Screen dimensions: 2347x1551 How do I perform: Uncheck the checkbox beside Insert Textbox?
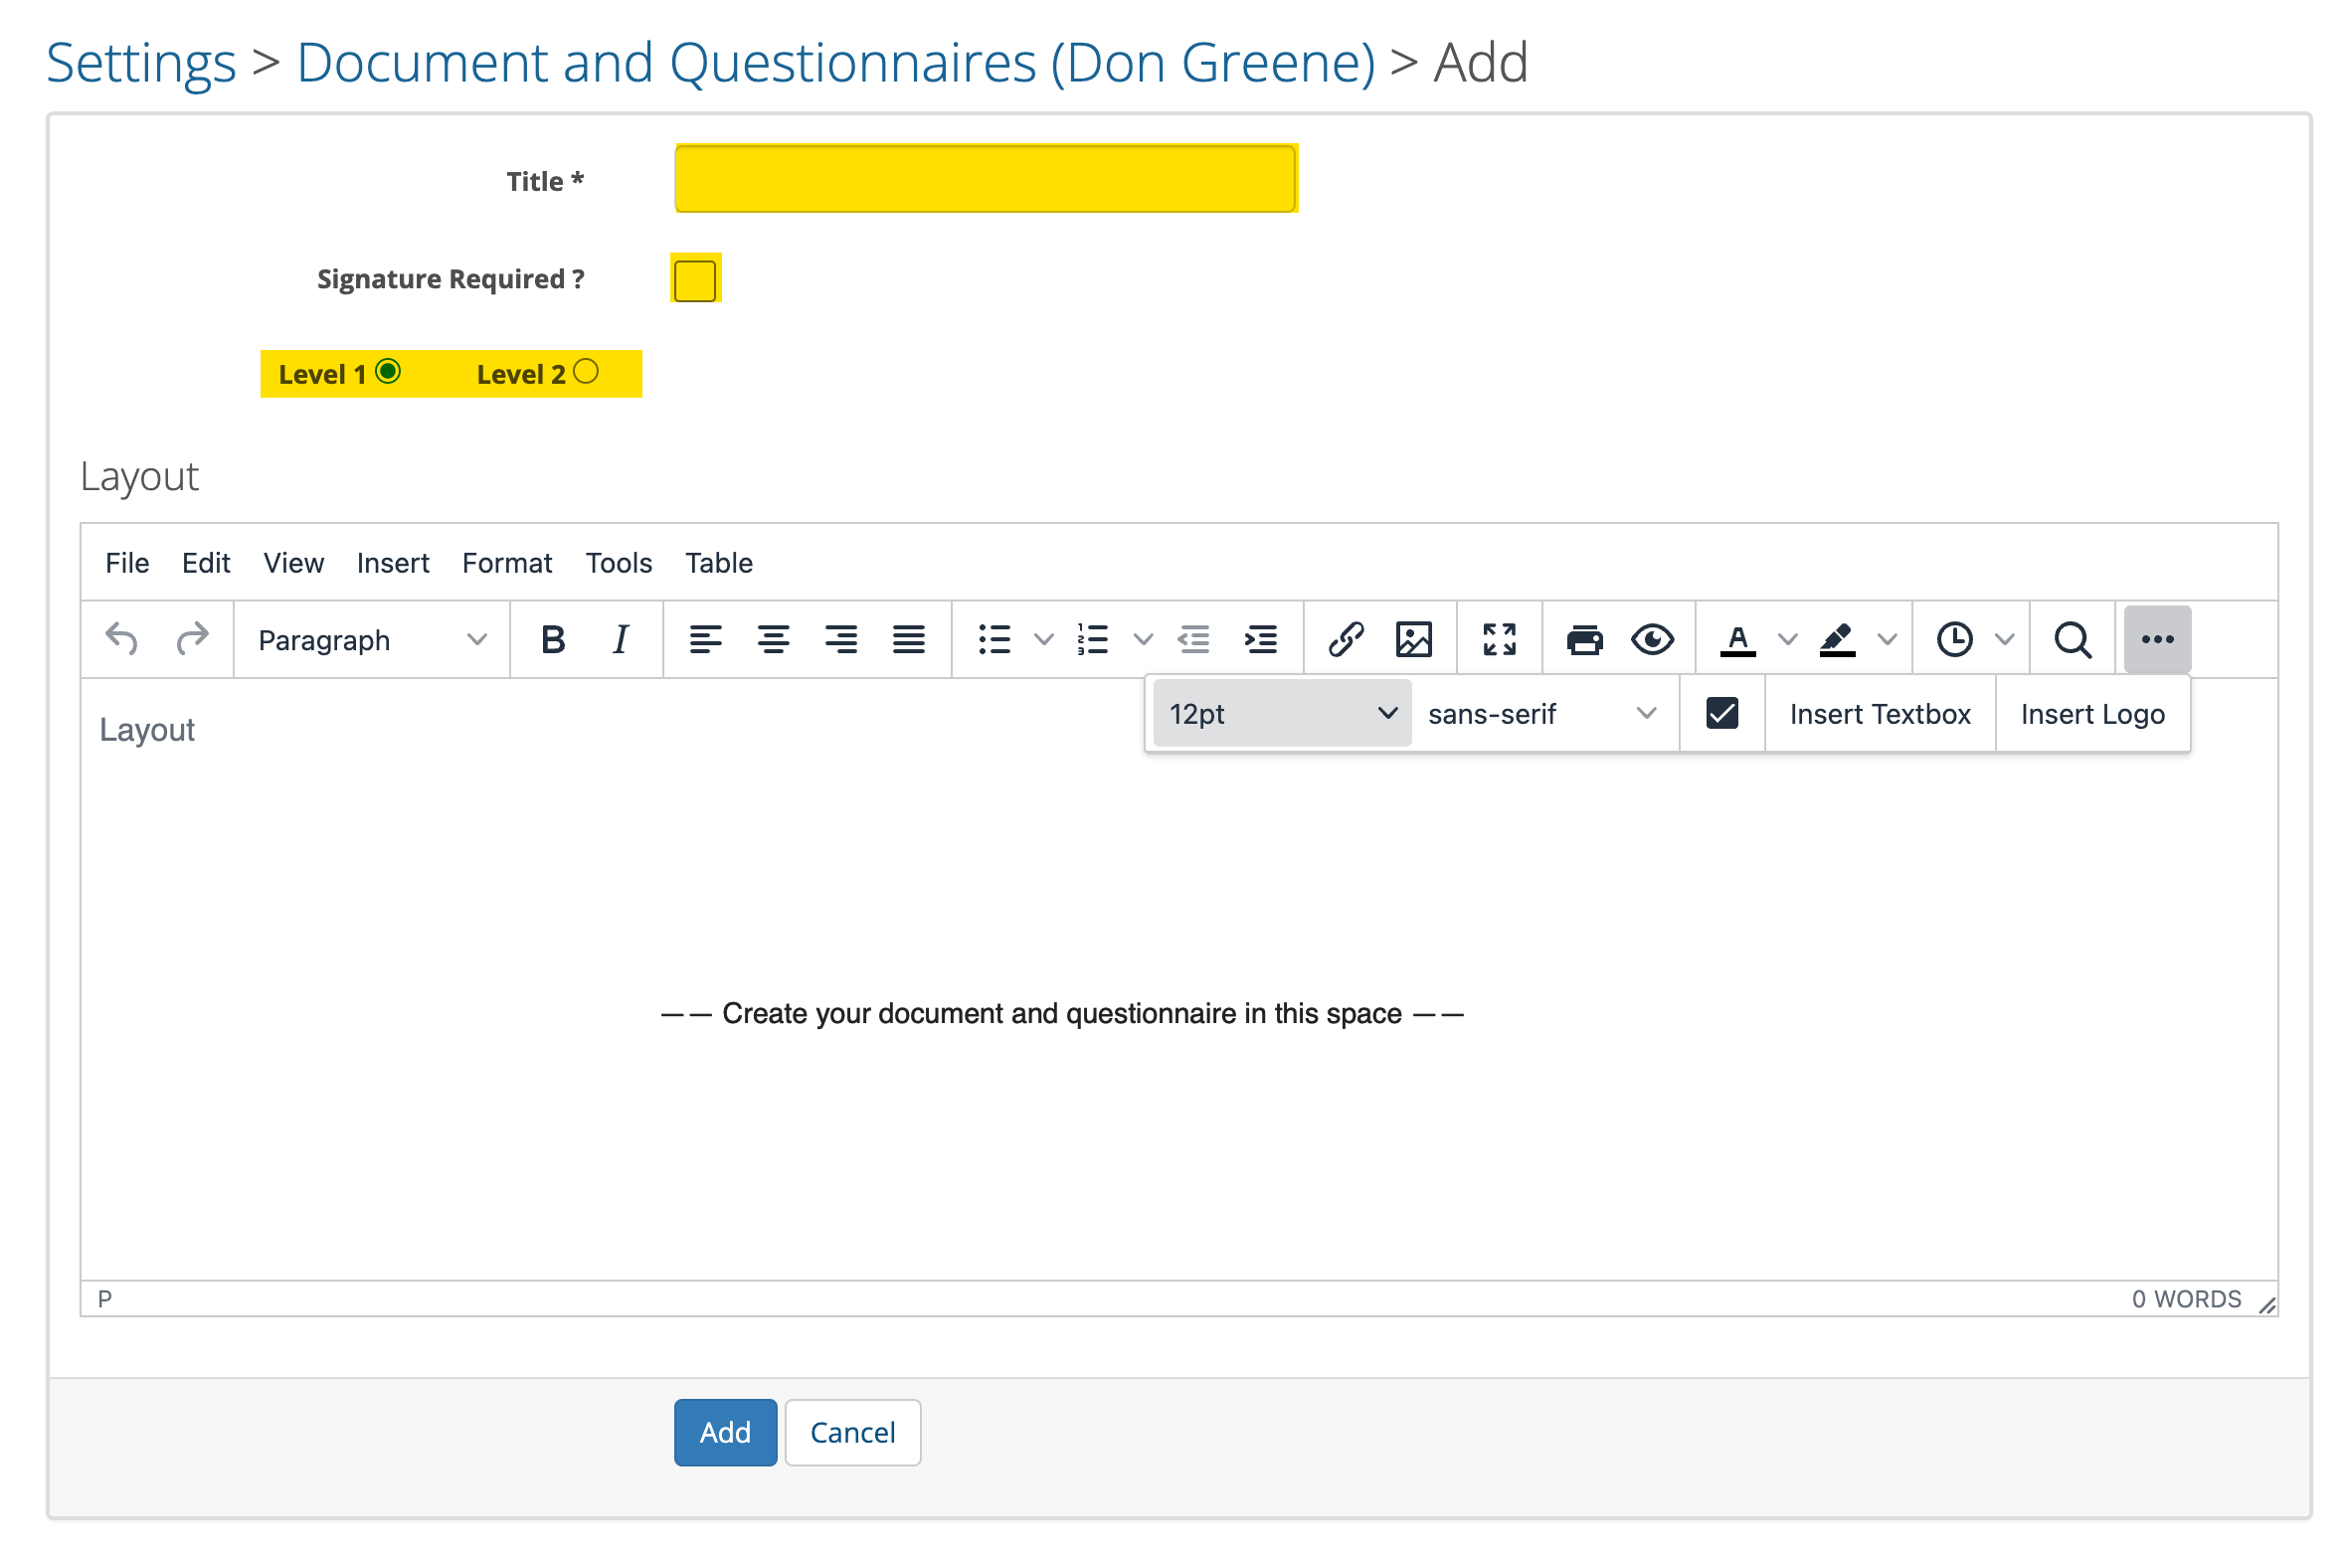click(x=1722, y=713)
